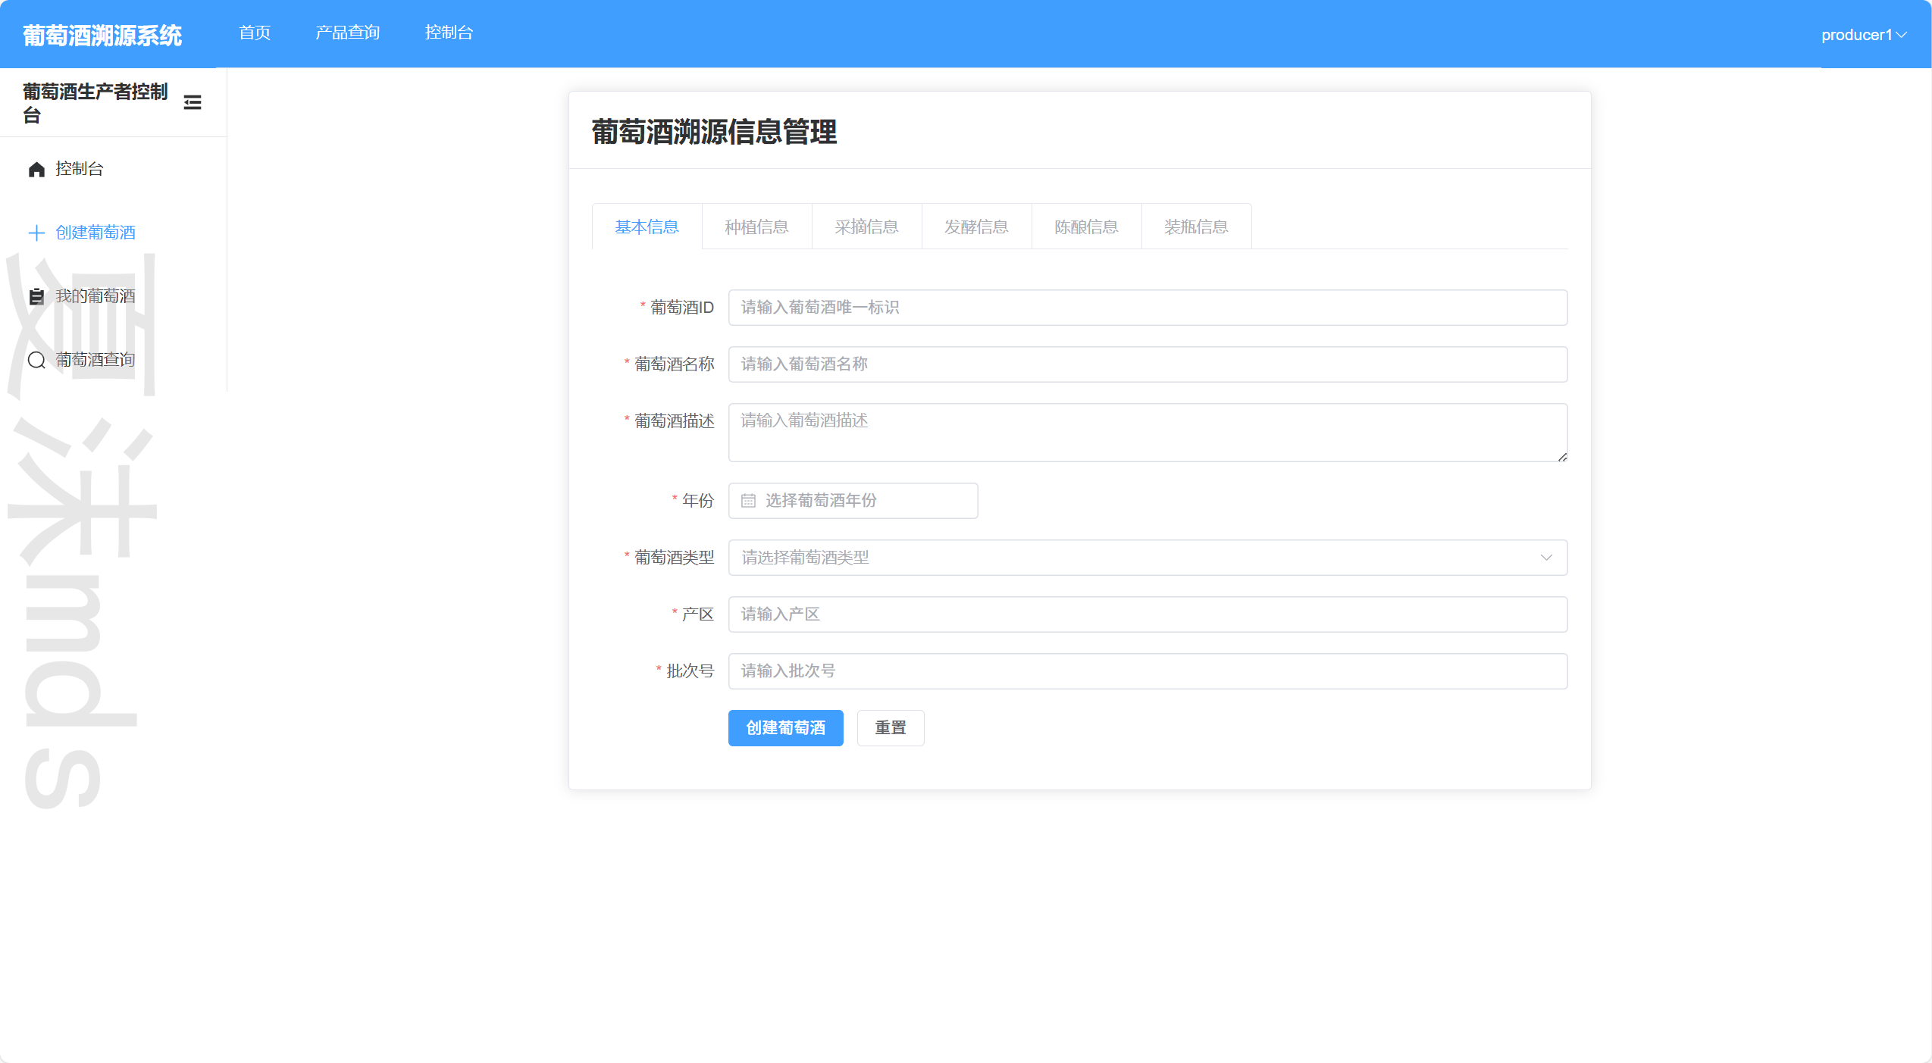Click the 创建葡萄酒 submit button
This screenshot has width=1932, height=1063.
[x=785, y=728]
